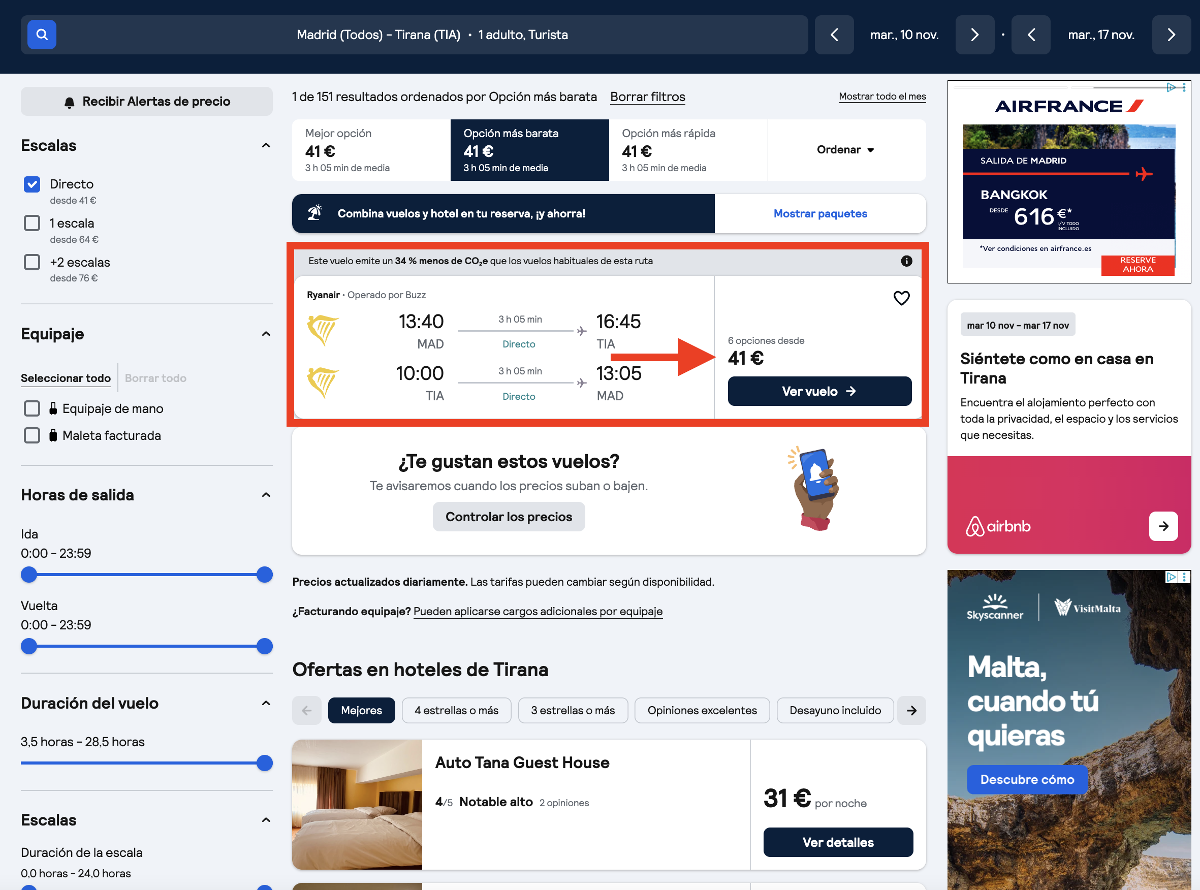Open CO2 emissions info icon
Screen dimensions: 1200x890
click(x=906, y=261)
